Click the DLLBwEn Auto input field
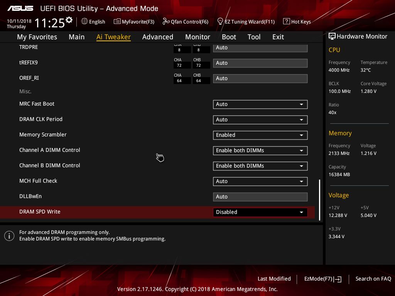The image size is (395, 296). pyautogui.click(x=260, y=197)
